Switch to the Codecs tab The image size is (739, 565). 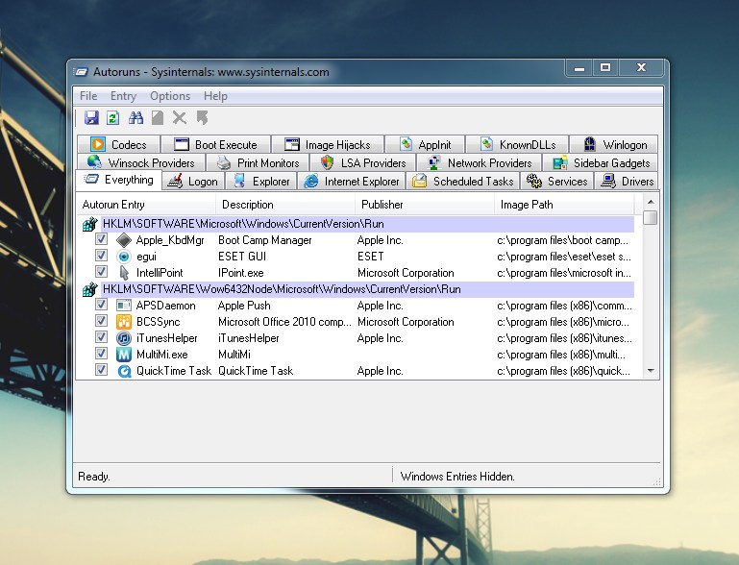pos(119,145)
